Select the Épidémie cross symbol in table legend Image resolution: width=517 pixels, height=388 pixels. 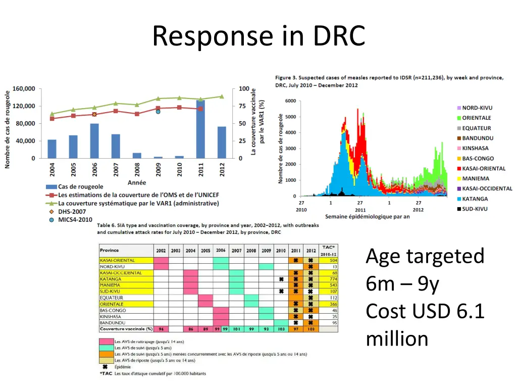click(105, 367)
